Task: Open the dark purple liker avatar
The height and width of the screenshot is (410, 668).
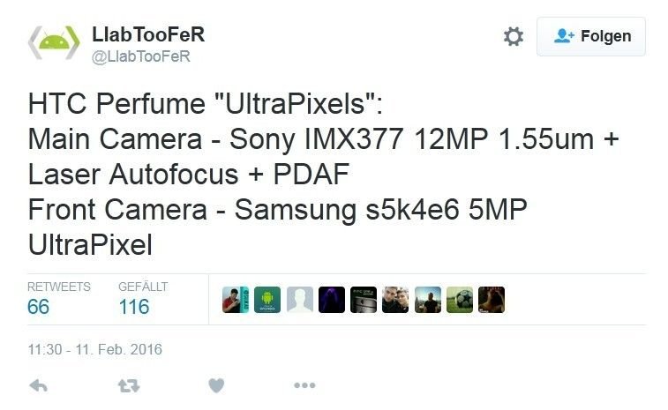Action: click(x=332, y=300)
